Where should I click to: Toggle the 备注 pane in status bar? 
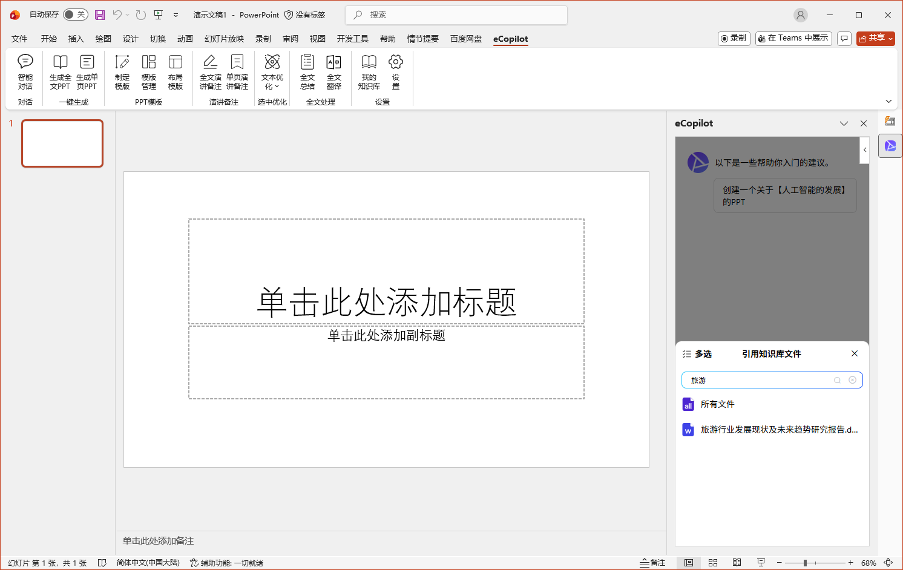tap(652, 563)
